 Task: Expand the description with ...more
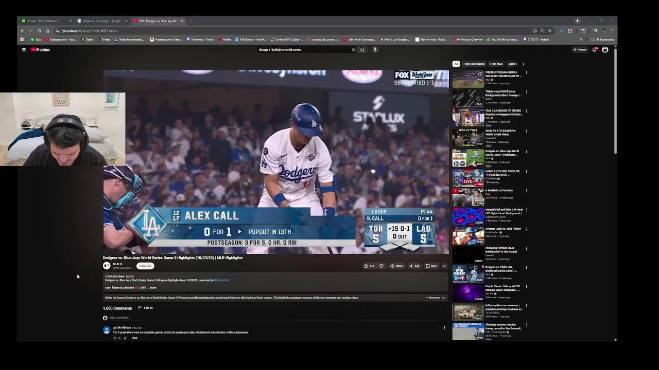[152, 288]
